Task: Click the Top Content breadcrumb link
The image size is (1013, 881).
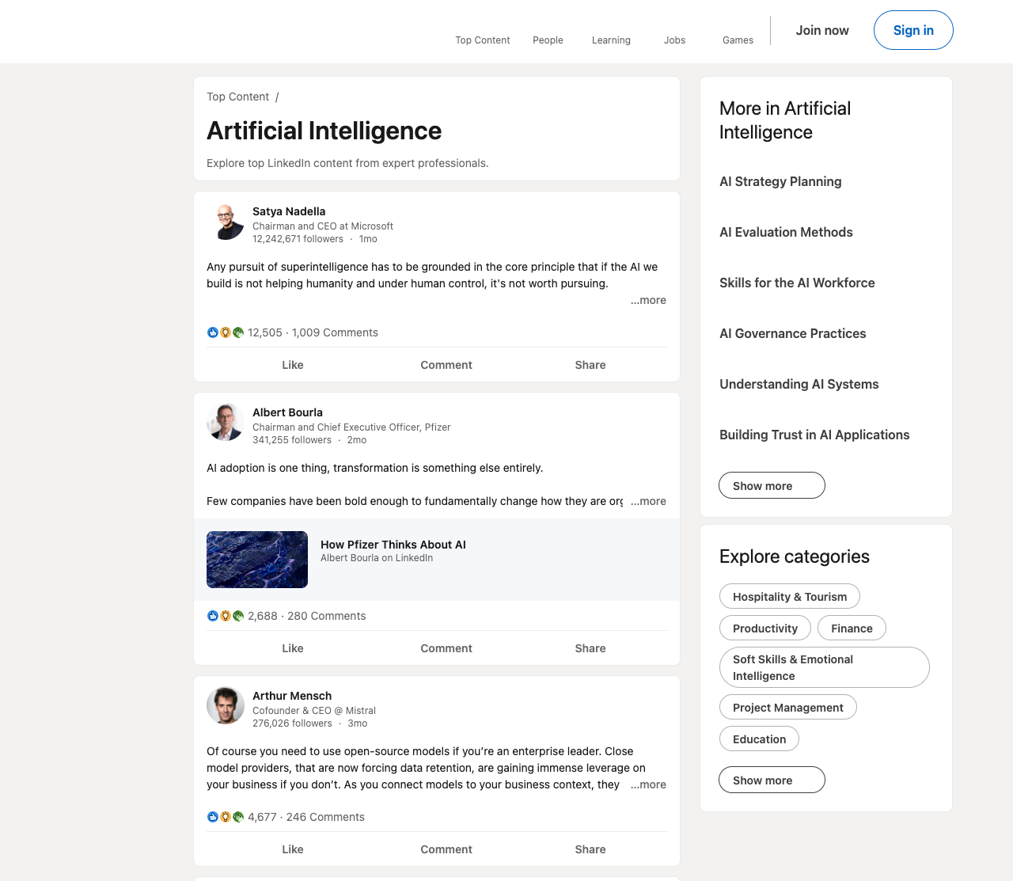Action: [x=237, y=97]
